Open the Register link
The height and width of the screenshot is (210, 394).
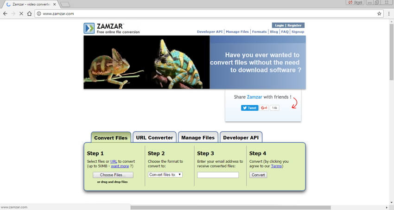click(x=294, y=25)
